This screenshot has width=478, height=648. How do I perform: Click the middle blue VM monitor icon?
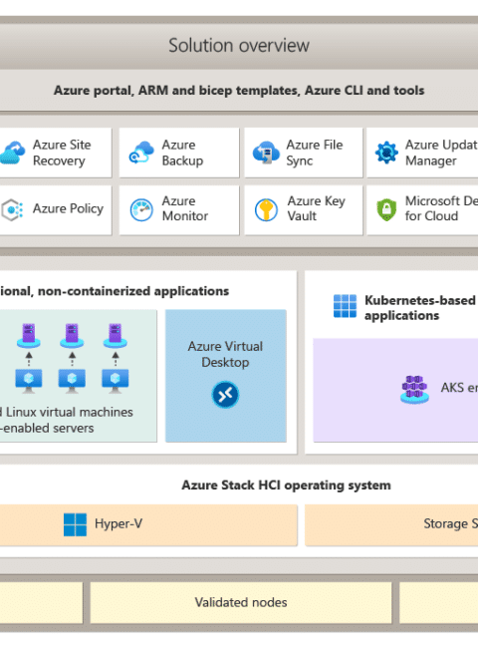pyautogui.click(x=72, y=381)
